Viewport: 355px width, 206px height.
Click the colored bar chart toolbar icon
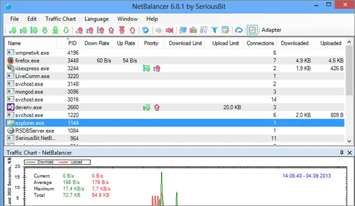[x=193, y=30]
